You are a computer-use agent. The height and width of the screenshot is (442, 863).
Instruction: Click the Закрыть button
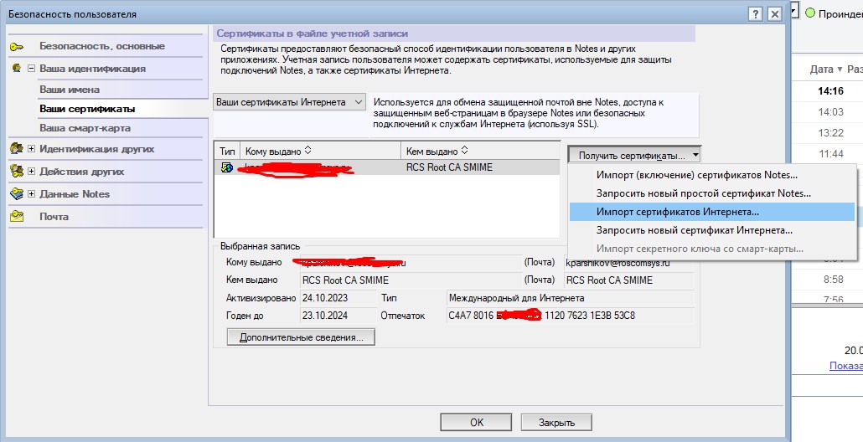click(556, 422)
